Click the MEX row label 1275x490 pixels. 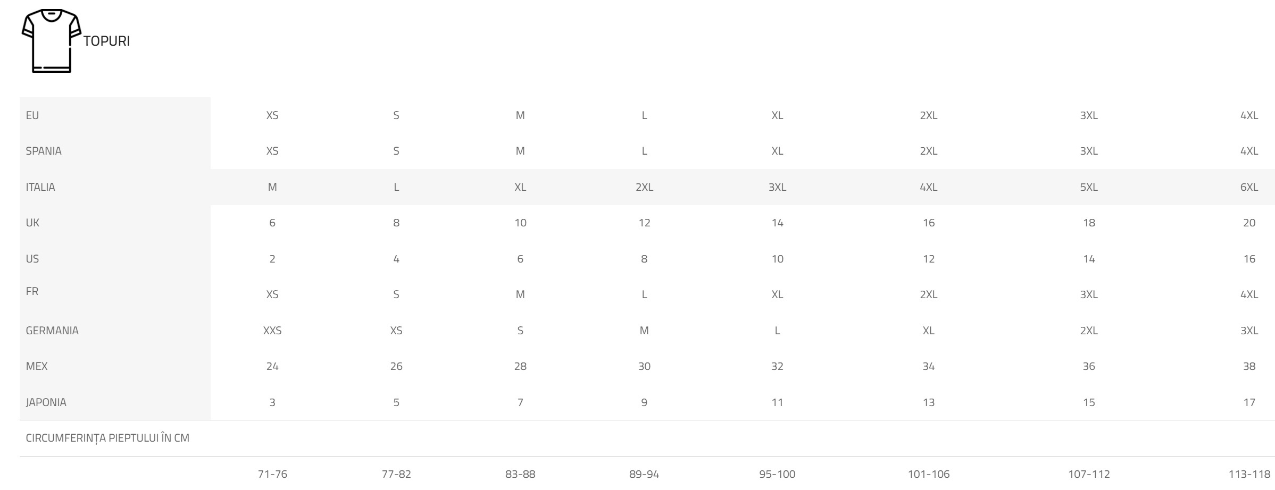click(x=37, y=366)
